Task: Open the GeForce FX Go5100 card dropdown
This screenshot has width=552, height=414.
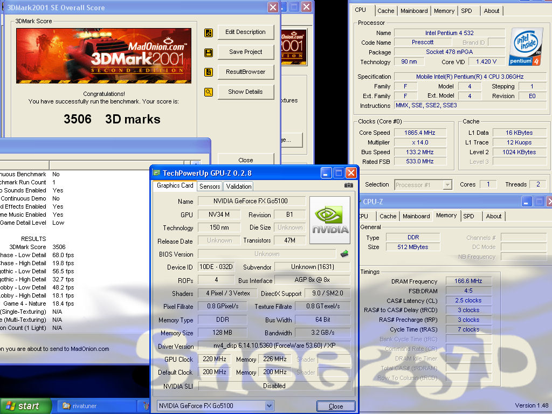Action: click(x=270, y=405)
